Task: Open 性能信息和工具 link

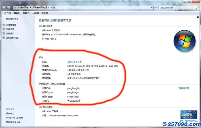Action: click(13, 122)
